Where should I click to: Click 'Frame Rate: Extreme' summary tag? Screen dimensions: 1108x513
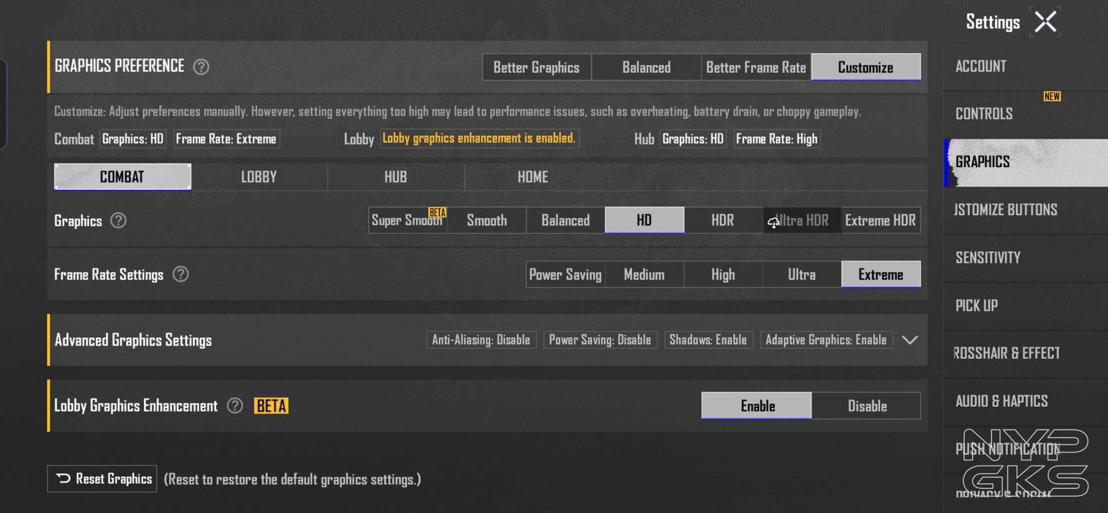coord(226,139)
